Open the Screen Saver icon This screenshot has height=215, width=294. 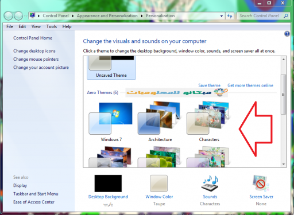tap(261, 183)
